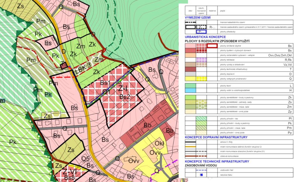Click the dashed Z-... buildable area boundary symbol
The image size is (299, 182).
click(201, 27)
